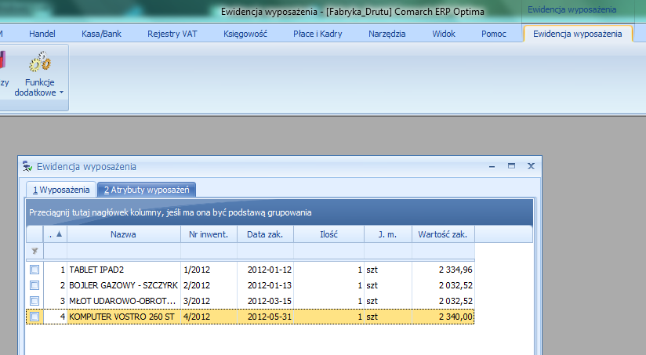
Task: Toggle sort arrow on the number column
Action: pos(59,234)
